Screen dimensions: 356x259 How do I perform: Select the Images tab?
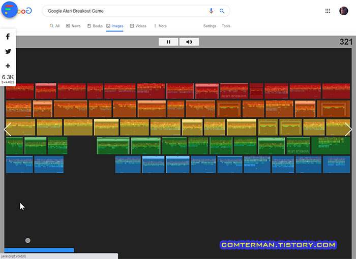(114, 26)
